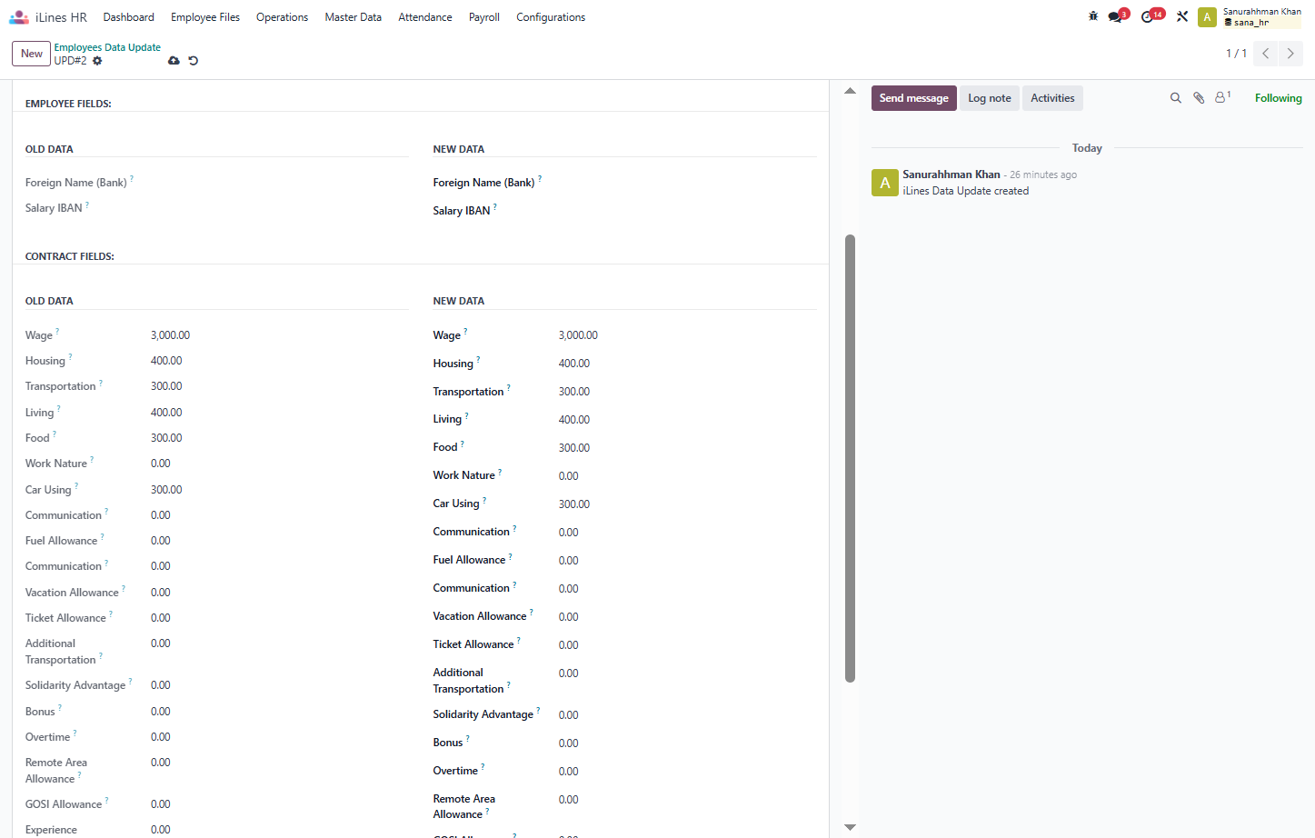
Task: Open the Payroll menu
Action: pyautogui.click(x=484, y=17)
